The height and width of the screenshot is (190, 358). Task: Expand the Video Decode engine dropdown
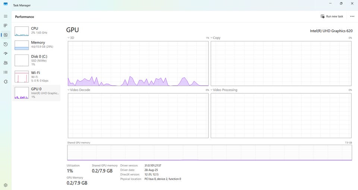(79, 90)
